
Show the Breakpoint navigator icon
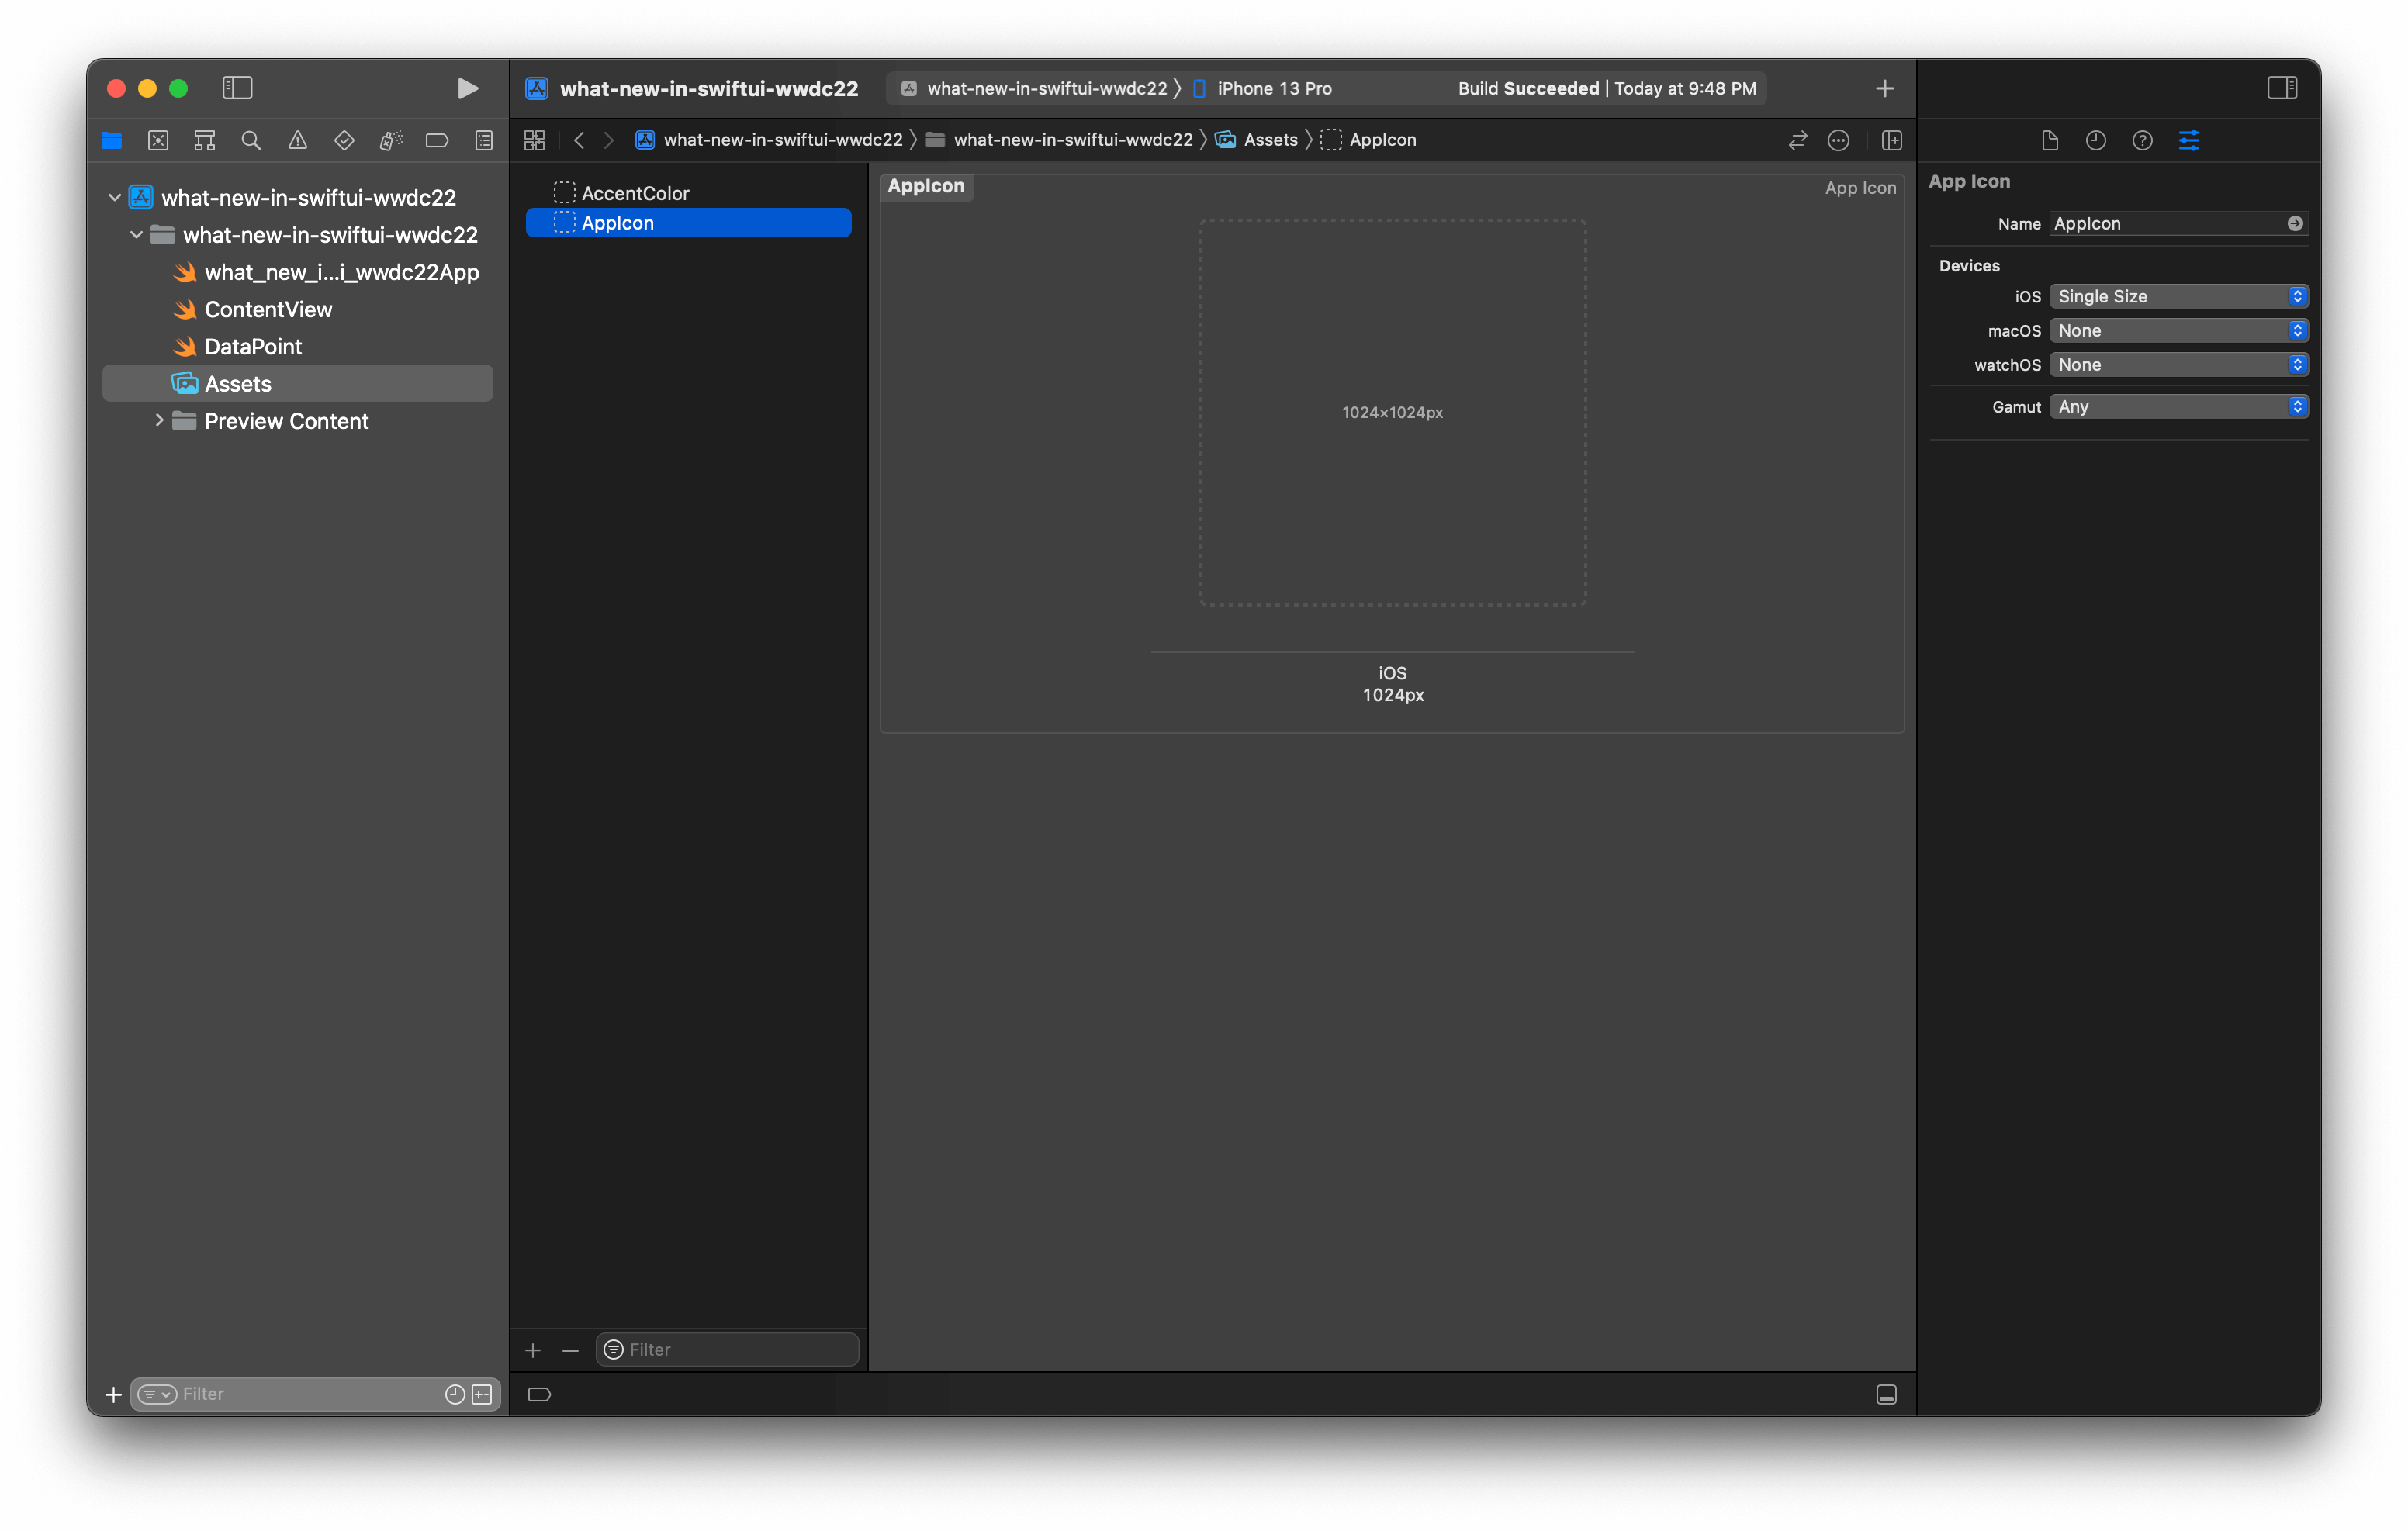(437, 141)
